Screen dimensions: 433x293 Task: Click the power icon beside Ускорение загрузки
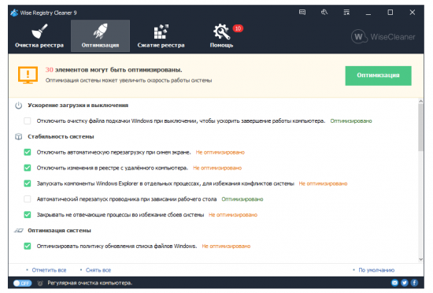pos(19,106)
